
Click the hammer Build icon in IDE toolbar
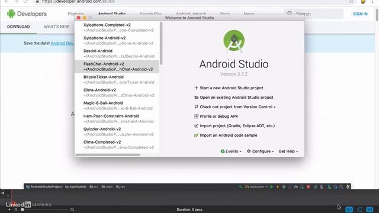click(241, 187)
